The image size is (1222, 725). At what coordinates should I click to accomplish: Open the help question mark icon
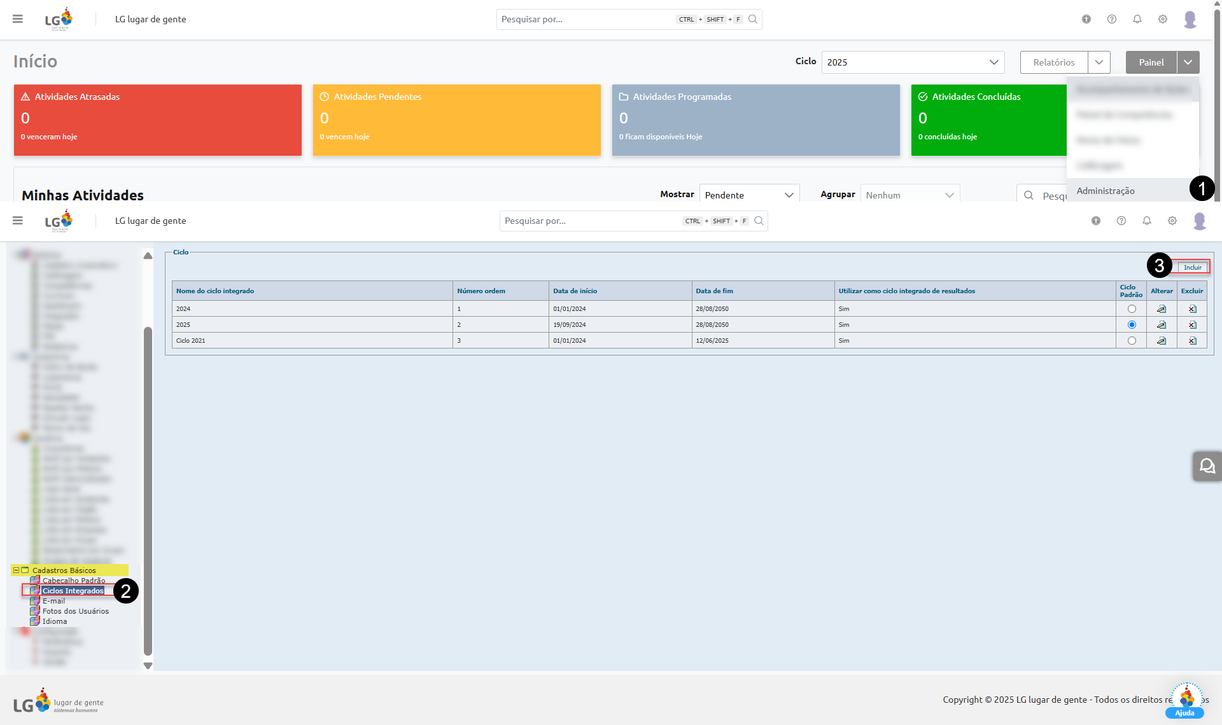click(x=1112, y=19)
